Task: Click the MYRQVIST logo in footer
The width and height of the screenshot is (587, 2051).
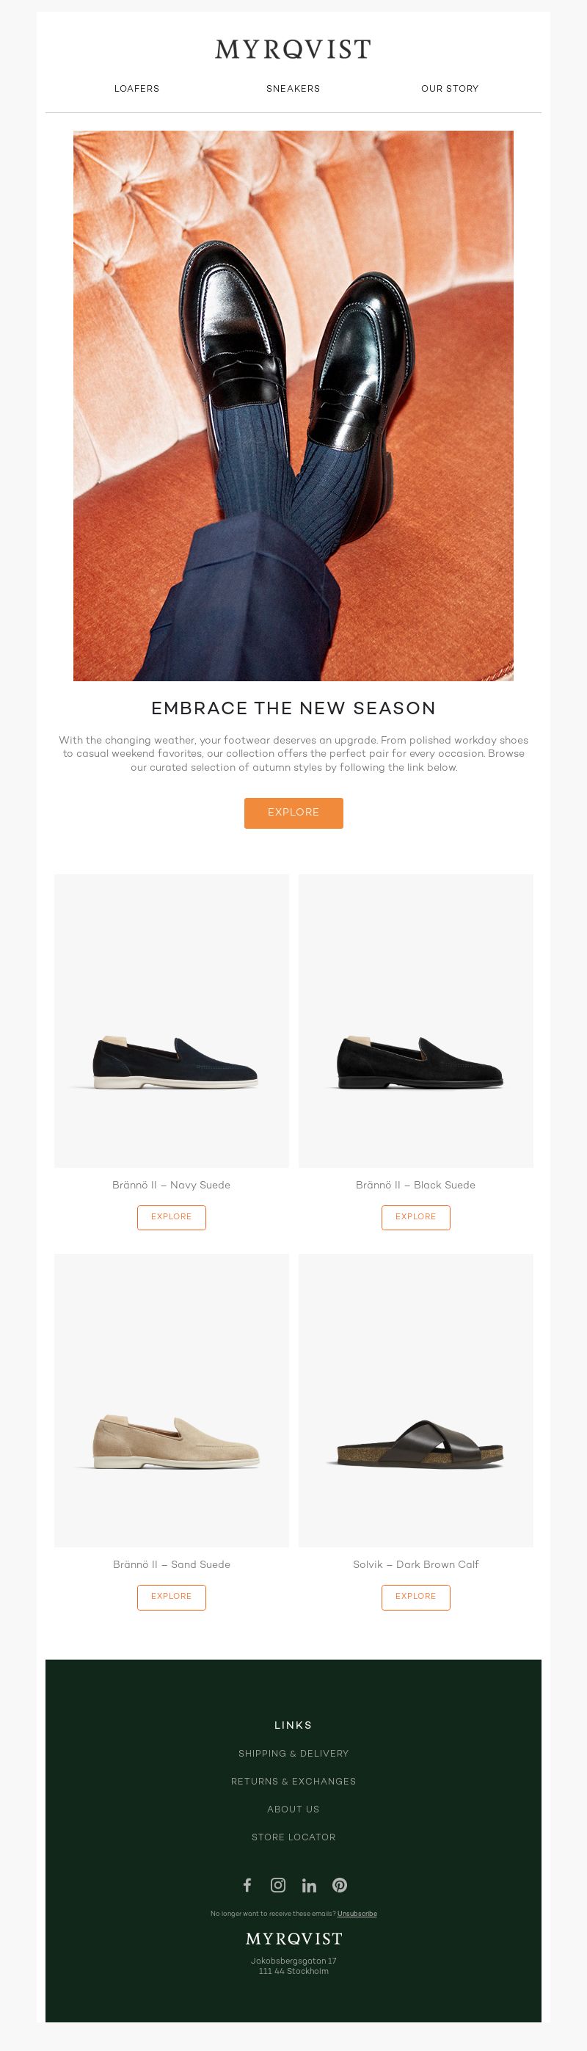Action: coord(293,1938)
